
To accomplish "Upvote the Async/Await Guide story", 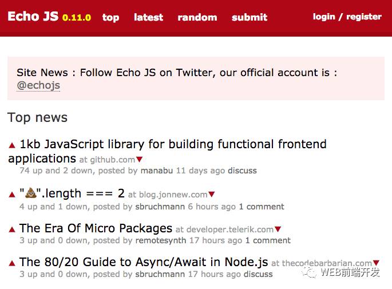I will click(12, 263).
